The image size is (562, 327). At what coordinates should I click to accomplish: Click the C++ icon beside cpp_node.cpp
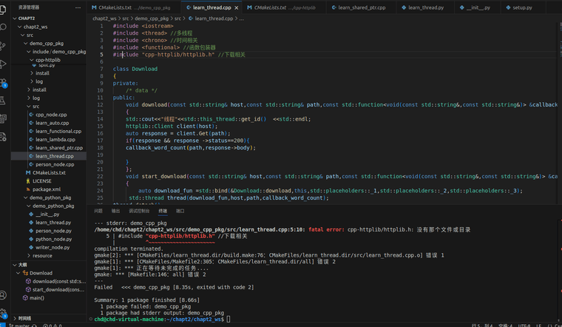coord(31,115)
